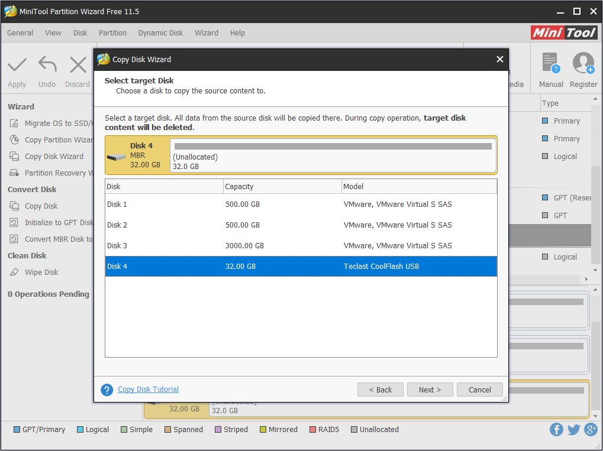Screen dimensions: 603x451
Task: Click the Unallocated legend swatch
Action: (x=354, y=430)
